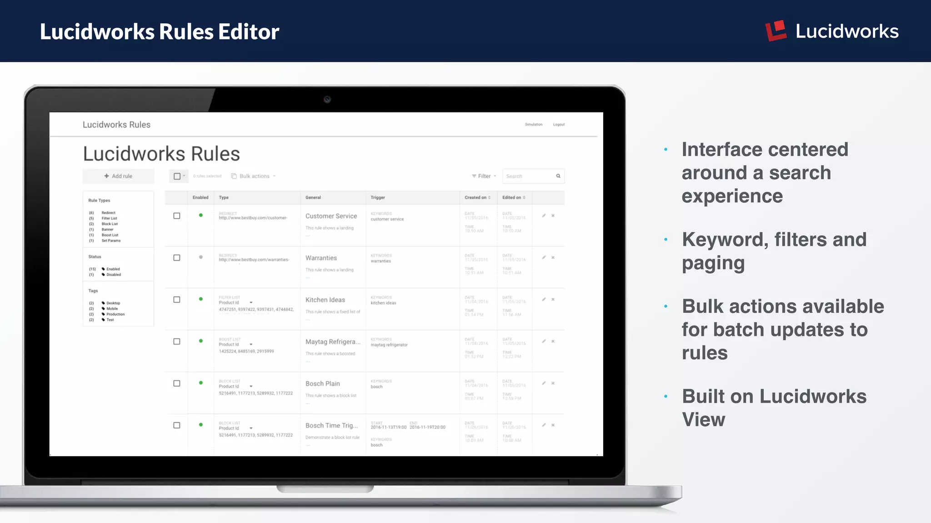Filter by Filter List rule type

[109, 218]
